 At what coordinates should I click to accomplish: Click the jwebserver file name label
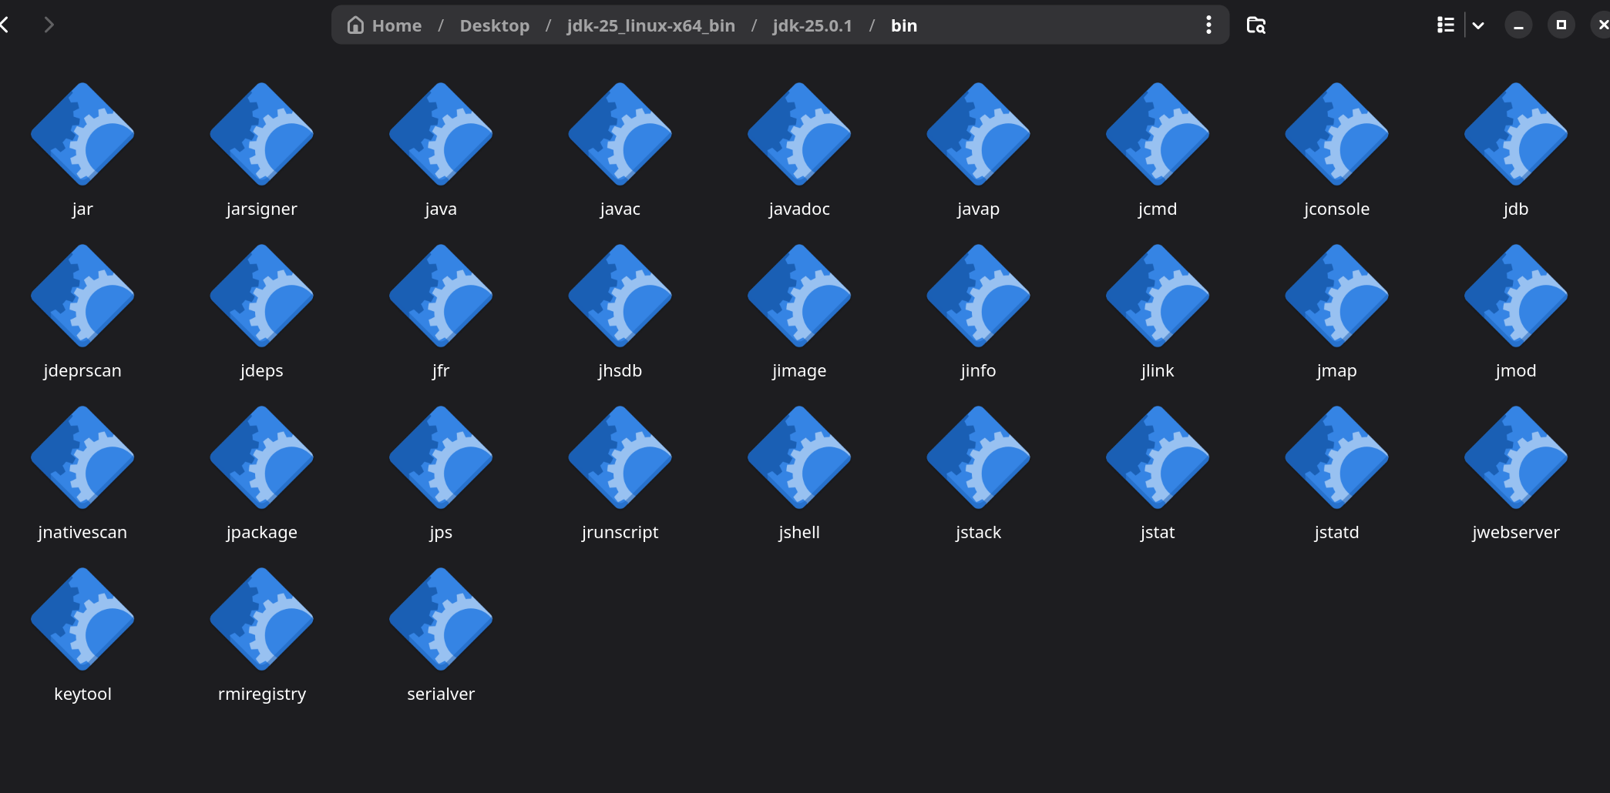point(1516,532)
